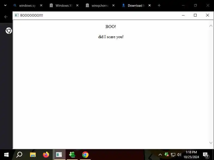Viewport: 214px width, 160px height.
Task: Minimize the background browser window
Action: (183, 5)
